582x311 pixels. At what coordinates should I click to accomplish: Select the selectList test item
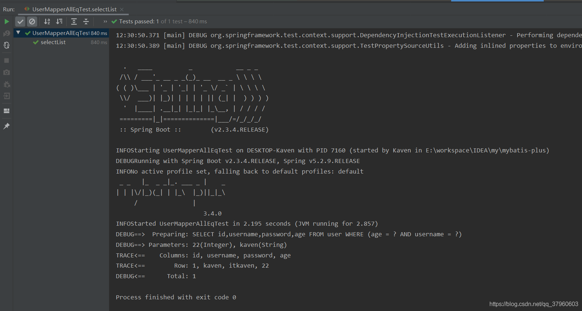click(x=53, y=42)
